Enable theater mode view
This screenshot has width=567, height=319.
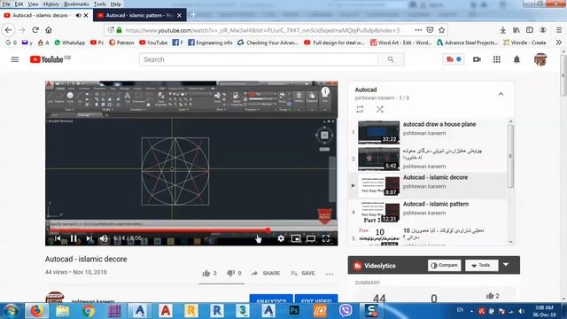(x=311, y=238)
